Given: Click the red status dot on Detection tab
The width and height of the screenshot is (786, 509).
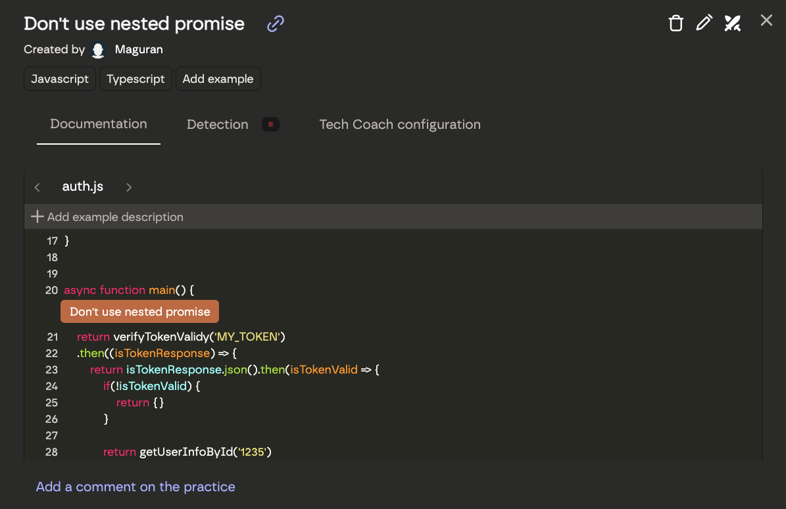Looking at the screenshot, I should (270, 124).
